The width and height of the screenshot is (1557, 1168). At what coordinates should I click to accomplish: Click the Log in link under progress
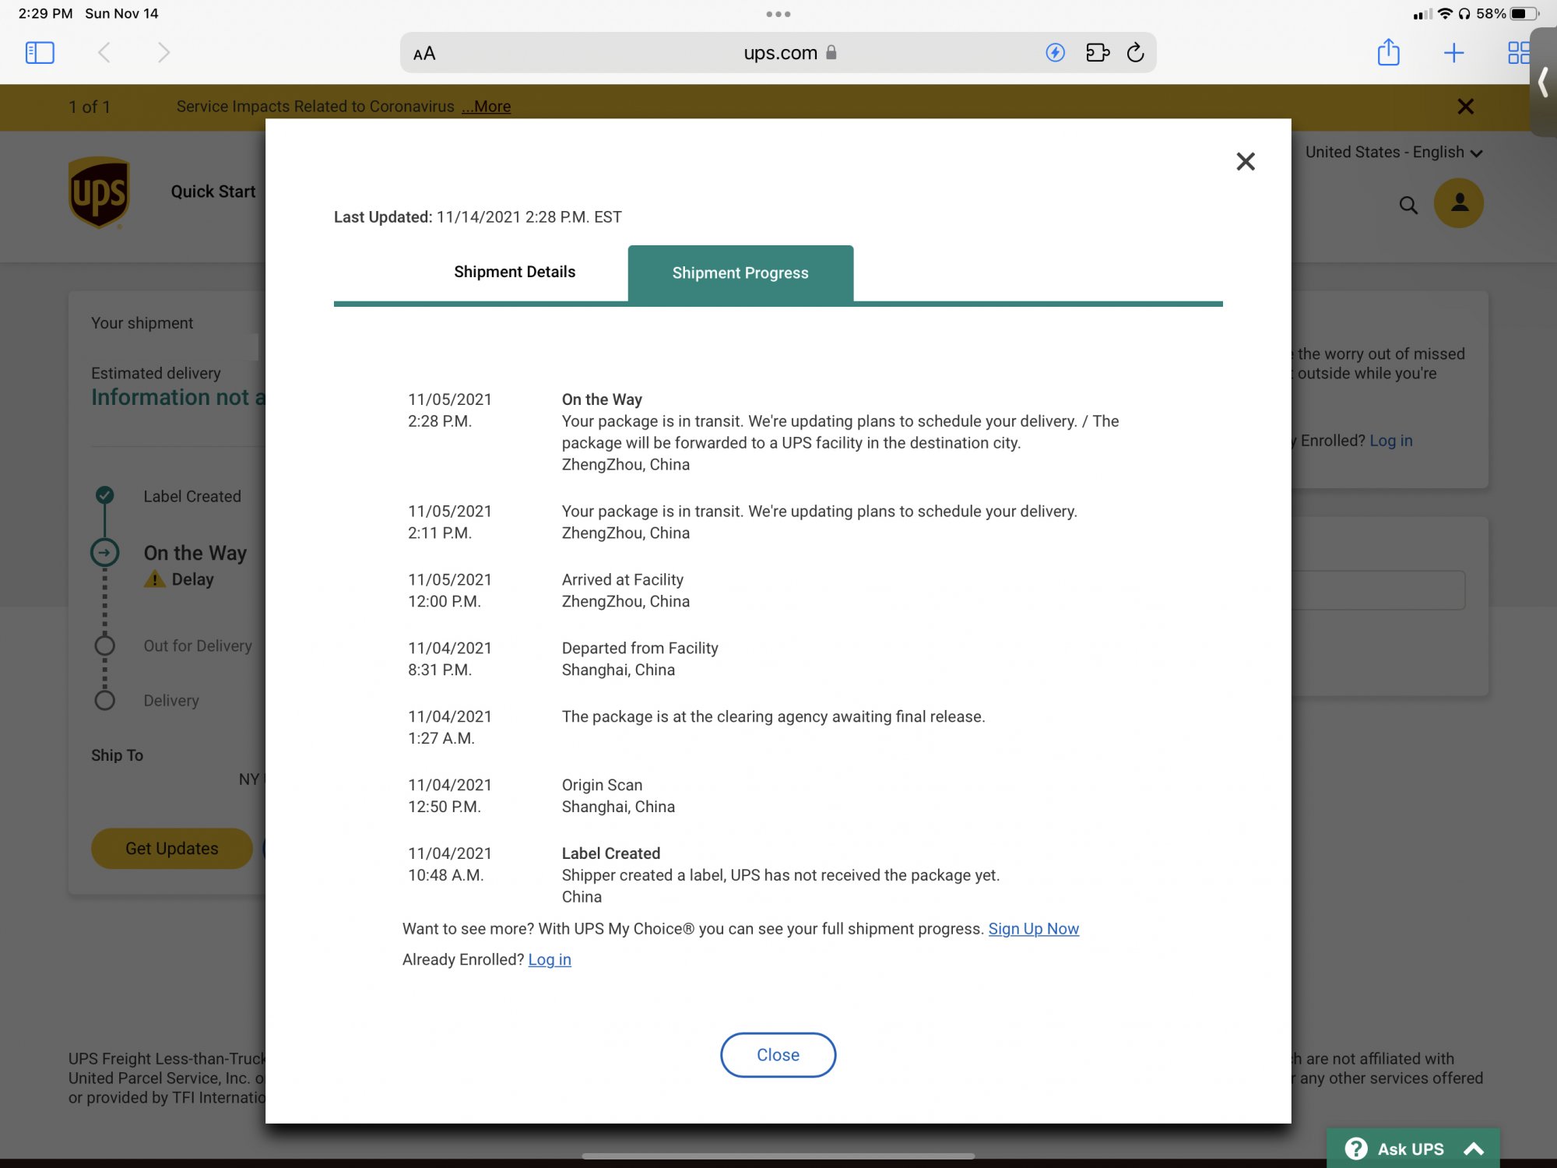pyautogui.click(x=550, y=959)
